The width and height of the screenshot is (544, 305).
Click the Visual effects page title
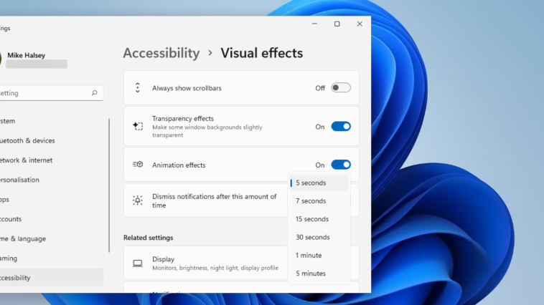point(261,53)
